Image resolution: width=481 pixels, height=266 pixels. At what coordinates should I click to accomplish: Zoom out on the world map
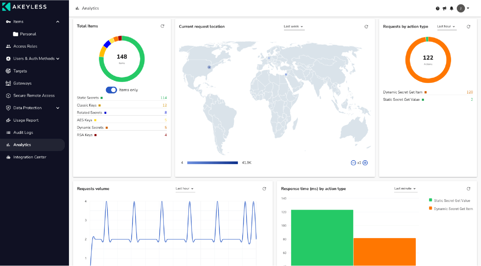coord(353,163)
